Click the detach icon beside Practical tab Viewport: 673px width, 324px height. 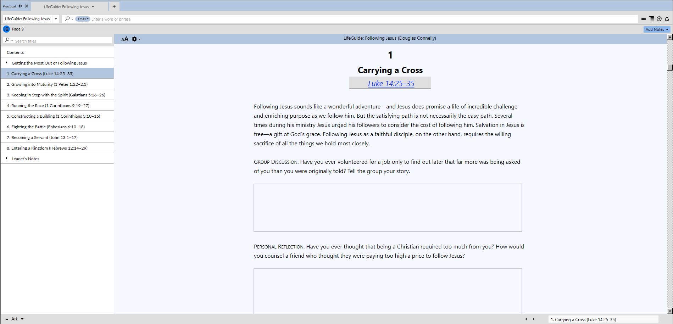tap(20, 6)
